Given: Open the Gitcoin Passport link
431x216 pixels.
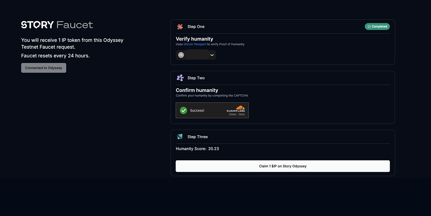Looking at the screenshot, I should 195,44.
